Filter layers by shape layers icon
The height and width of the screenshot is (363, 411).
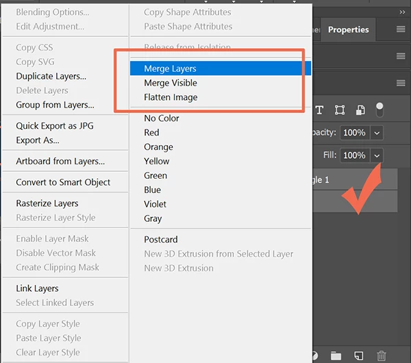point(340,110)
